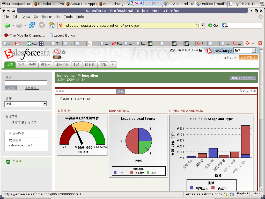Viewport: 265px width, 199px height.
Task: Click the 刷新 dashboard refresh button
Action: point(120,91)
